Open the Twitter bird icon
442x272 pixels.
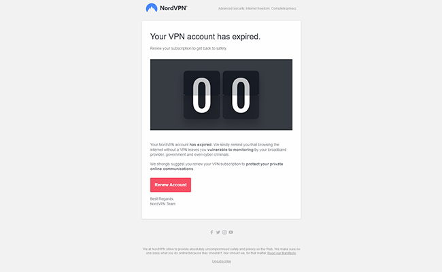coord(218,233)
